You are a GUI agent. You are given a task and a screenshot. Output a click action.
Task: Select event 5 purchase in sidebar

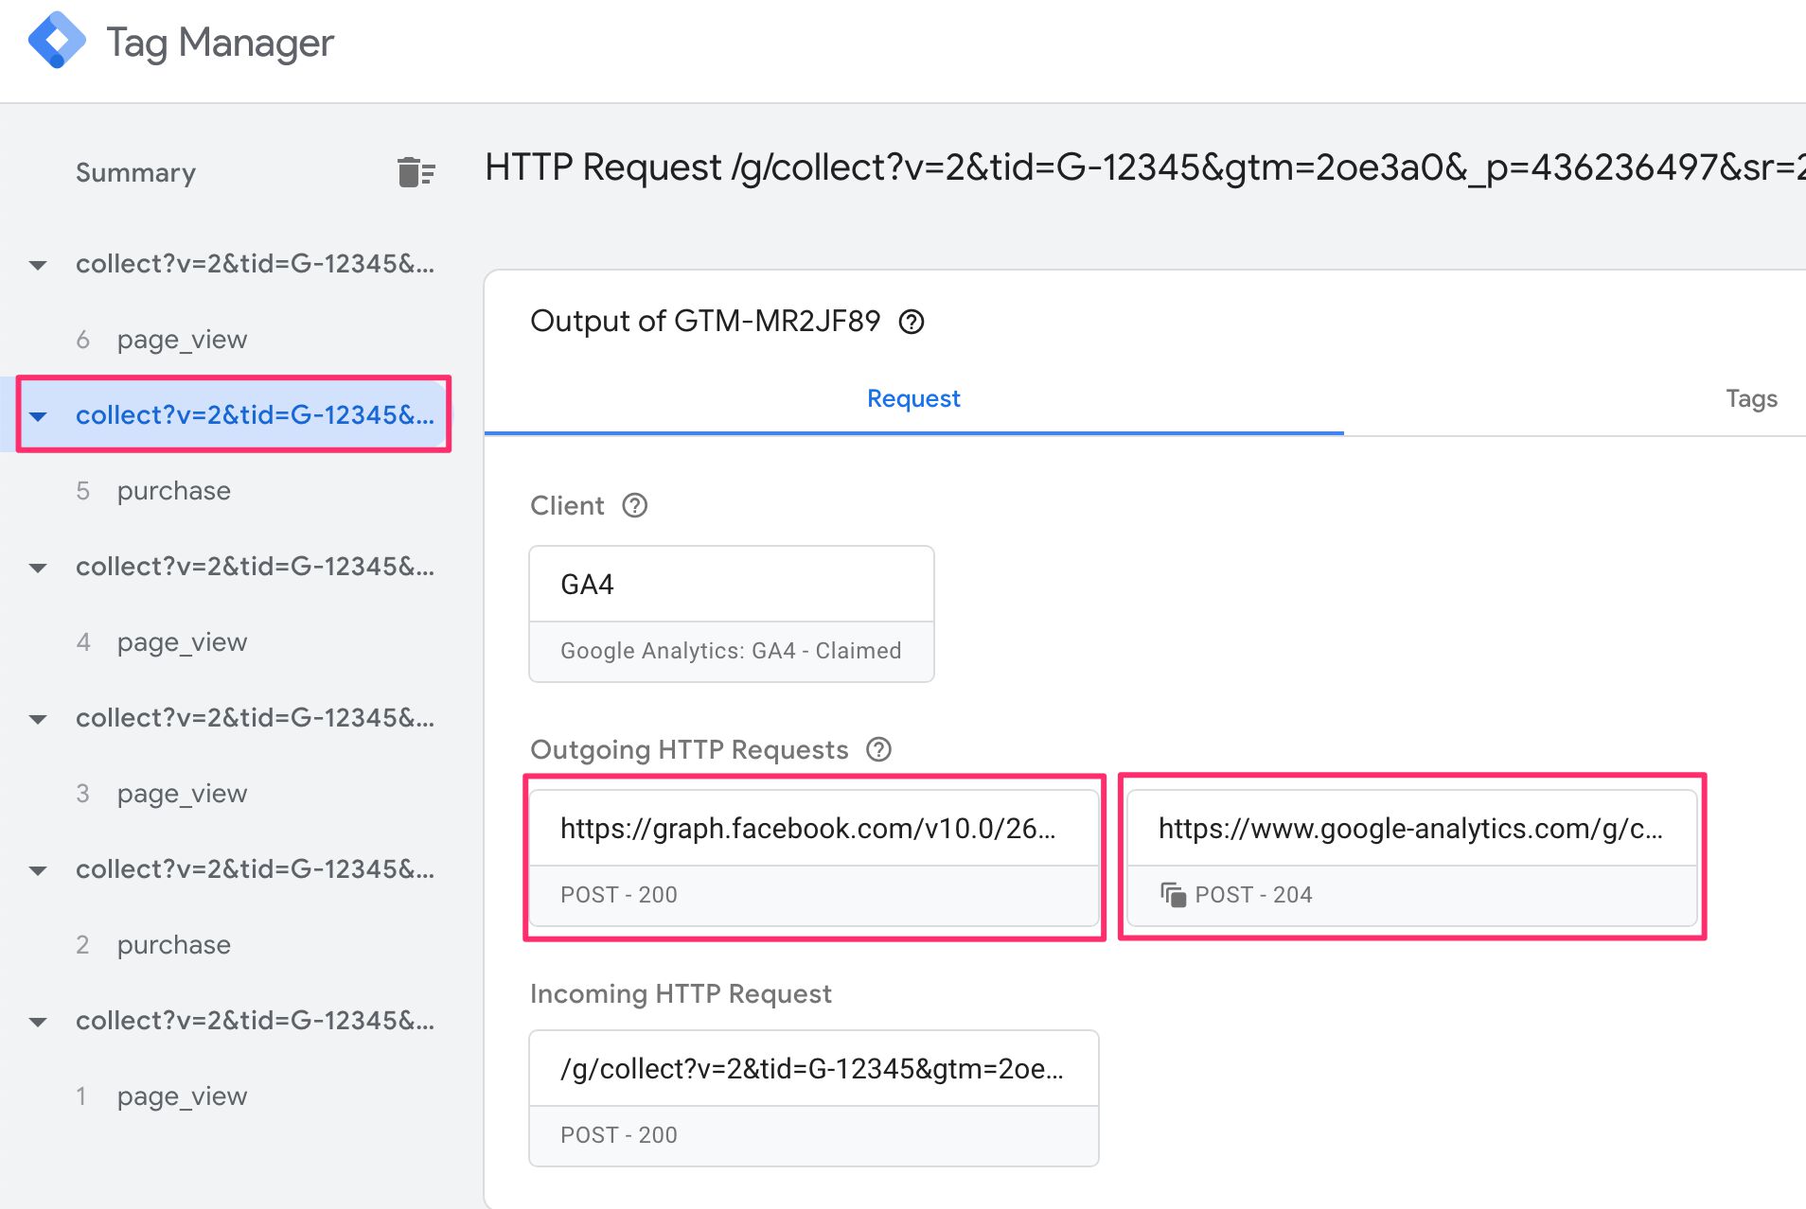173,490
